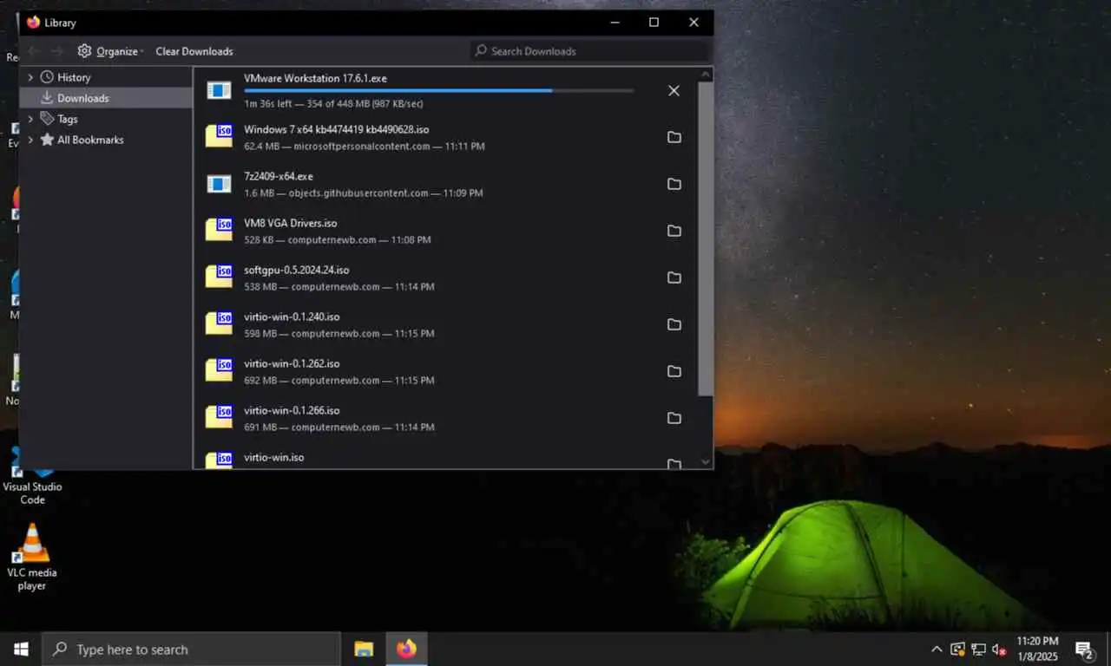Click the History clock icon in sidebar
The width and height of the screenshot is (1111, 666).
pos(47,77)
